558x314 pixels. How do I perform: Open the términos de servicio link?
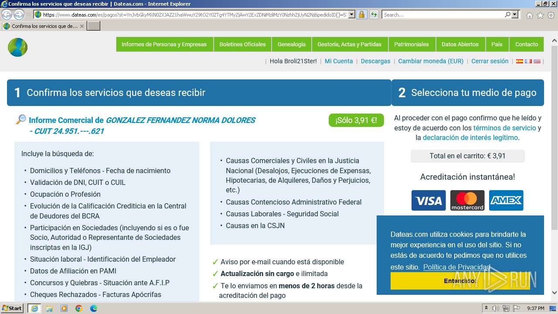504,128
